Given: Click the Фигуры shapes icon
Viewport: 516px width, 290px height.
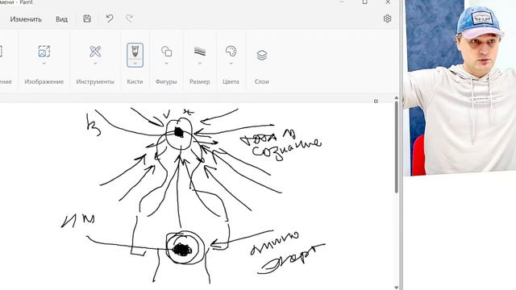Looking at the screenshot, I should [x=166, y=52].
